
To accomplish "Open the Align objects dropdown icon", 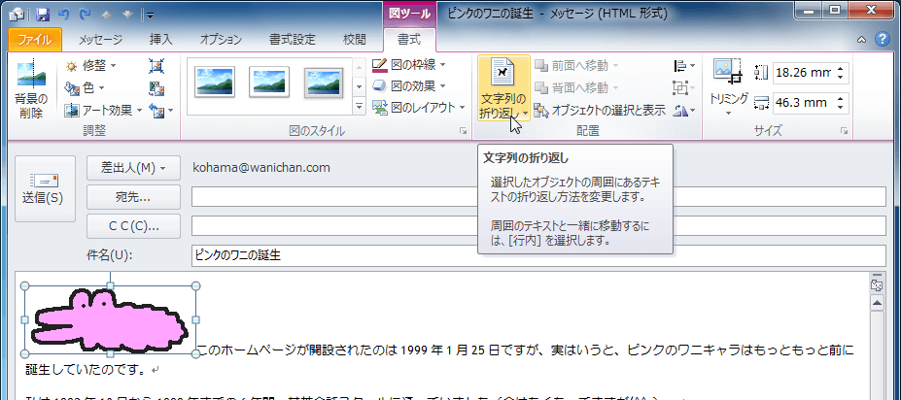I will tap(684, 67).
